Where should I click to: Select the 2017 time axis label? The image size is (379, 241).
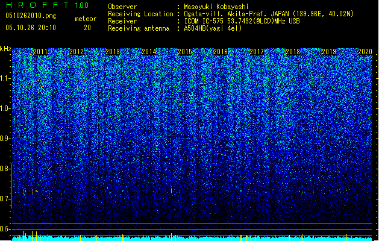(257, 52)
